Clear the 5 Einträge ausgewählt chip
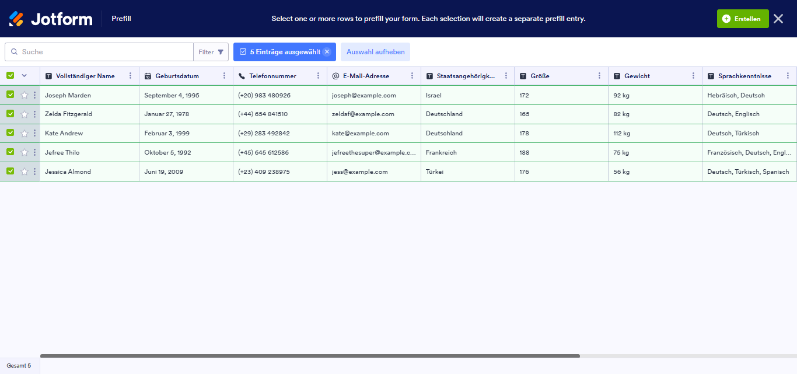The height and width of the screenshot is (374, 797). (327, 52)
